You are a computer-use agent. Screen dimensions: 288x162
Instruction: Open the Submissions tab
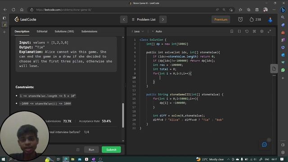click(89, 31)
